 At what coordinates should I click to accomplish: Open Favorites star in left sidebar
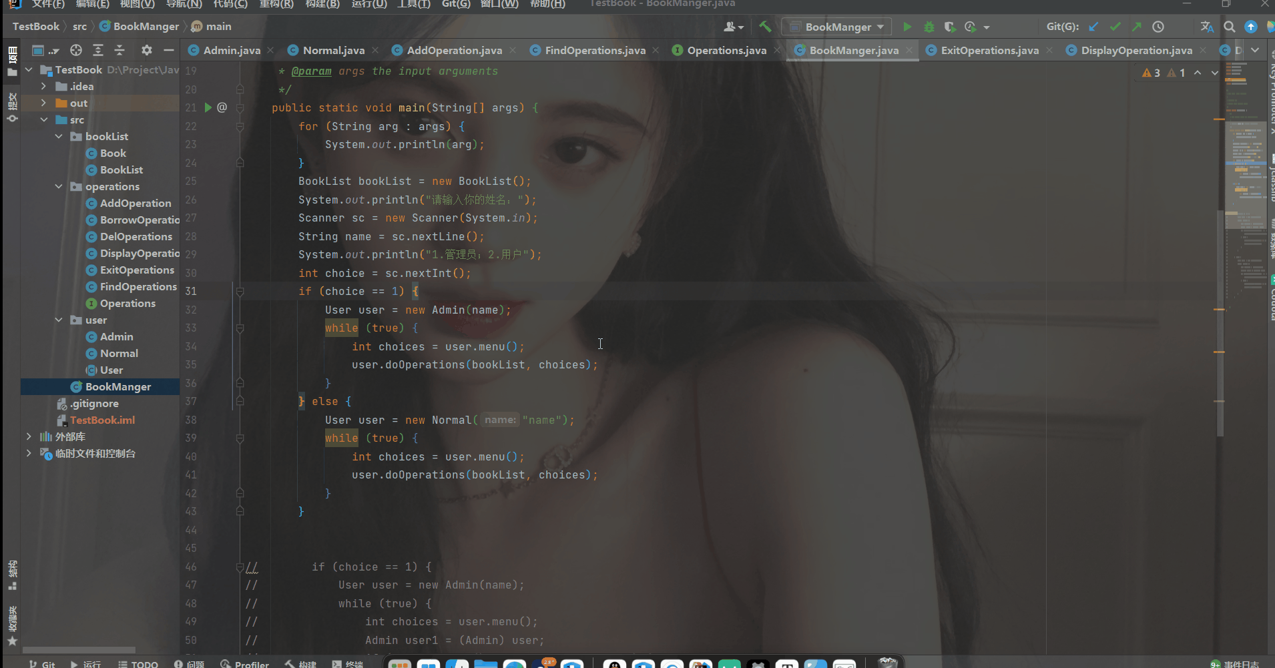12,641
